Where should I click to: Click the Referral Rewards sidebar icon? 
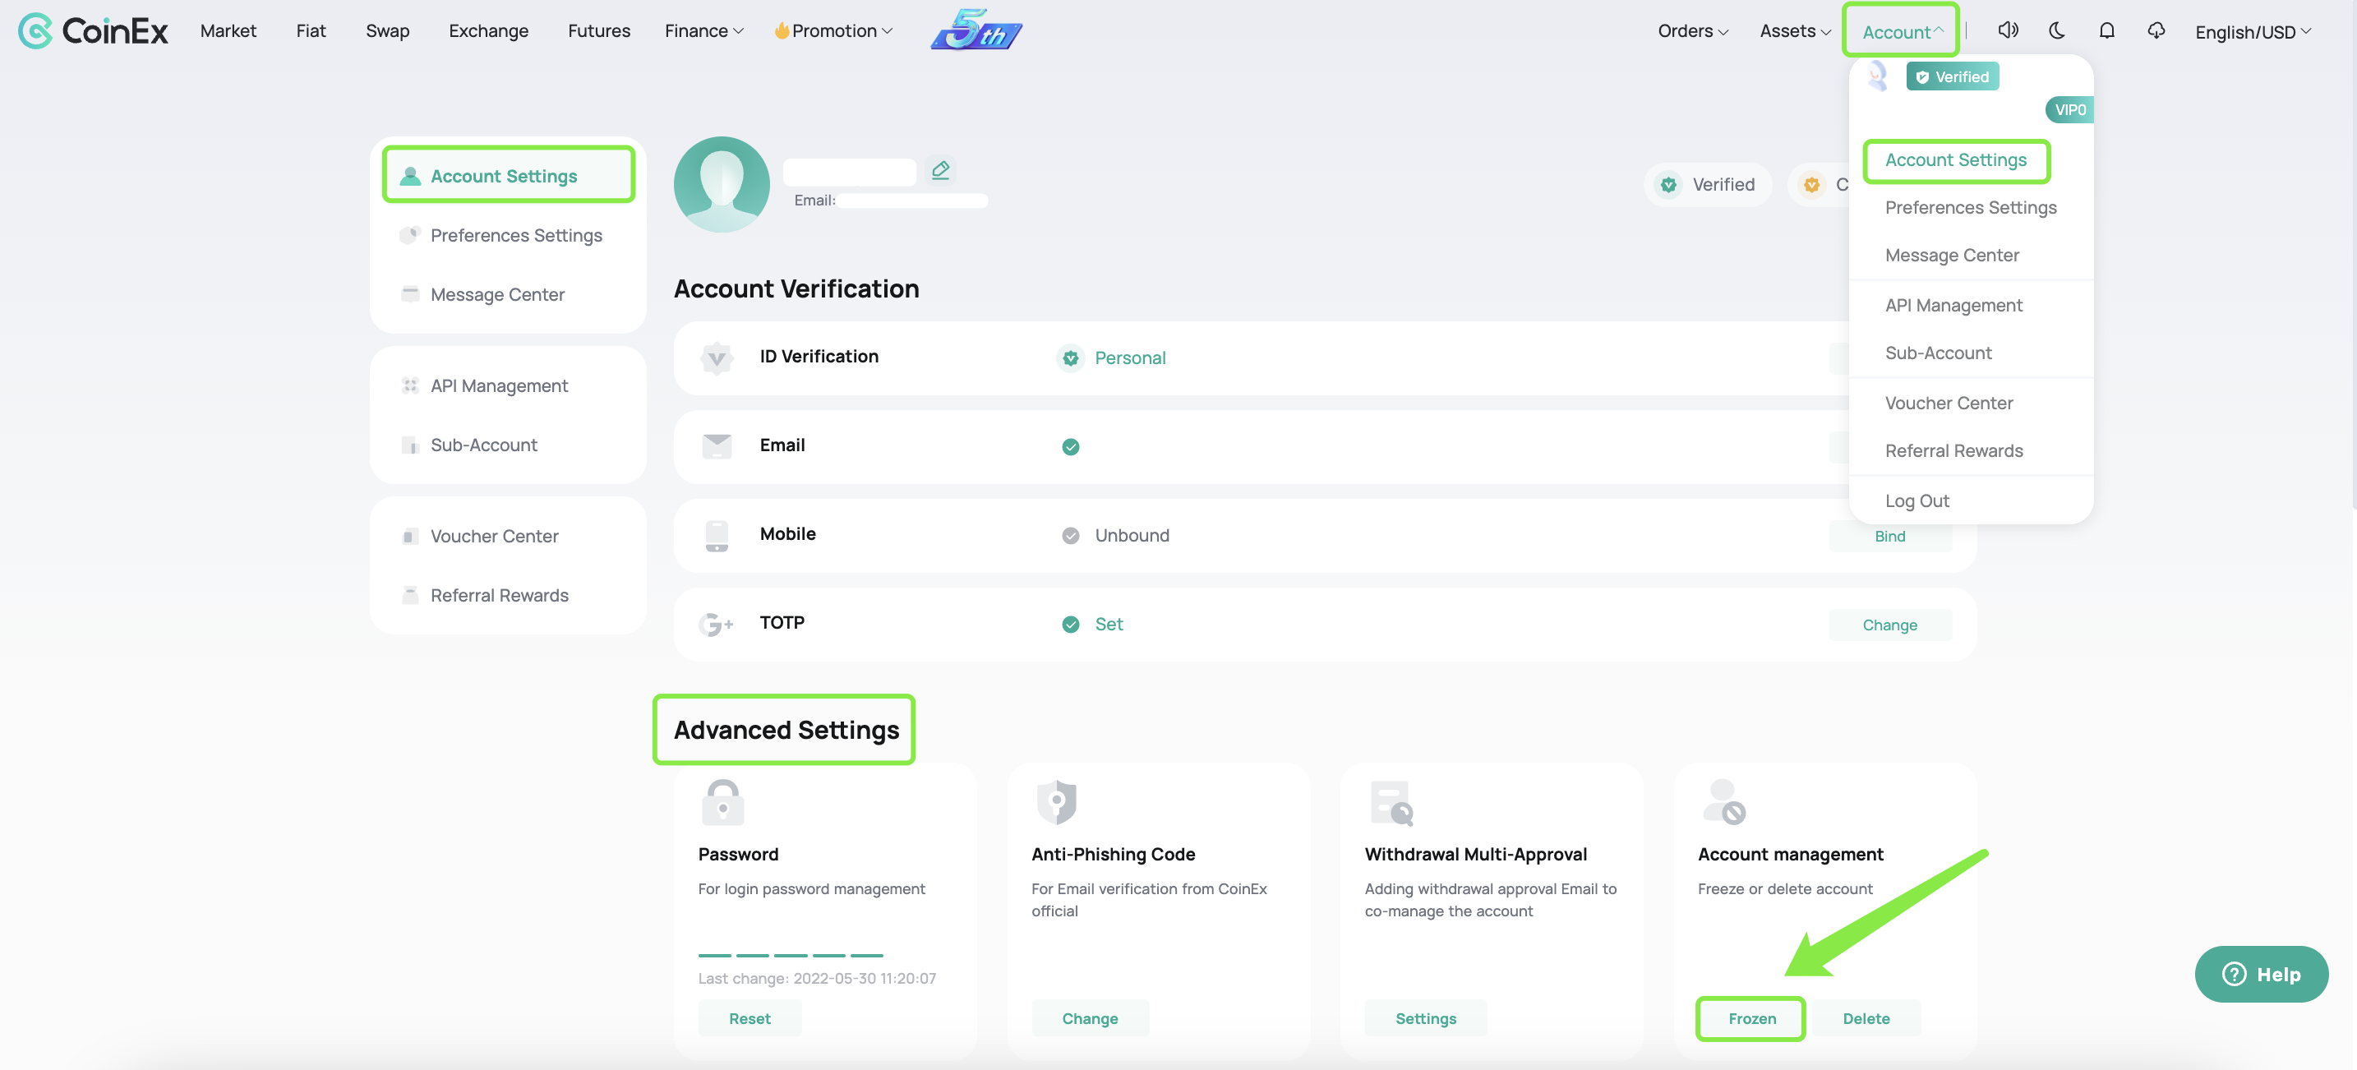tap(410, 595)
